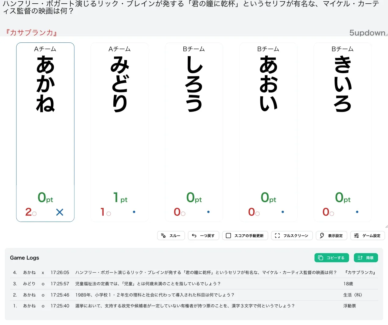Click あおい's 0pt score
Viewport: 388px width, 325px height.
point(268,198)
